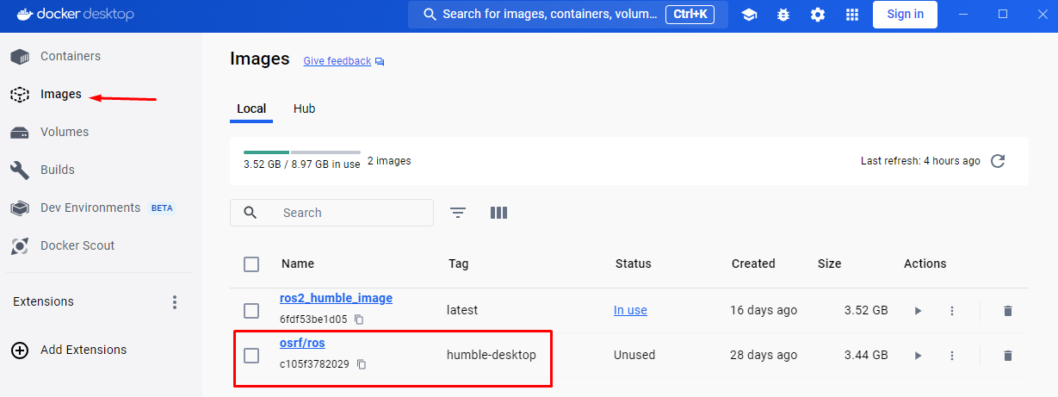The height and width of the screenshot is (397, 1058).
Task: Click the Last refresh: 4 hours ago text
Action: 920,161
